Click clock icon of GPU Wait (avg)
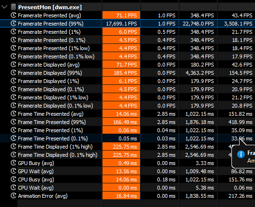 pos(13,171)
